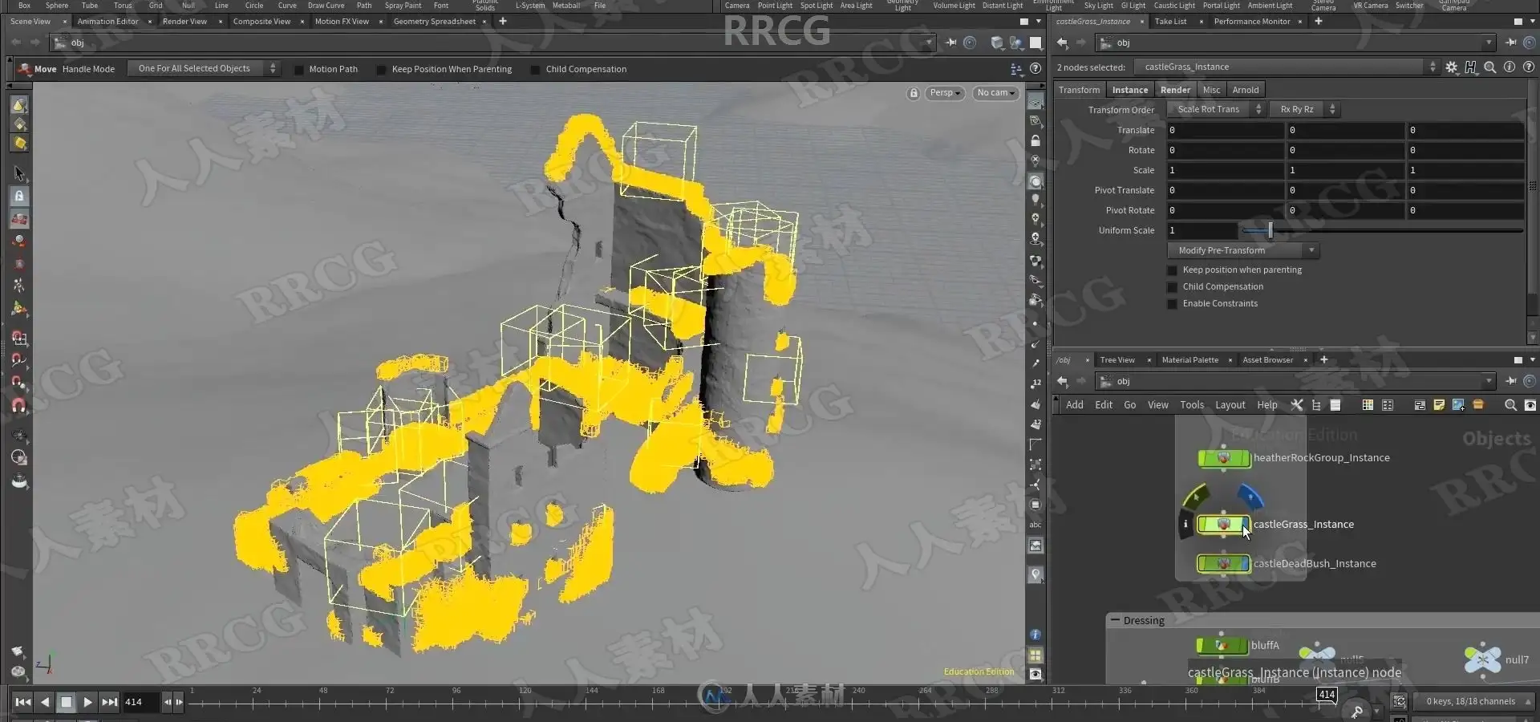Viewport: 1540px width, 722px height.
Task: Open the viewport help question icon
Action: [1035, 69]
